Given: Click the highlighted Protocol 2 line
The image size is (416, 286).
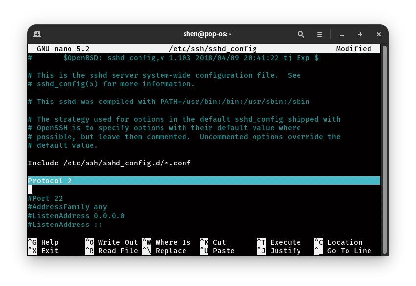Looking at the screenshot, I should [50, 180].
